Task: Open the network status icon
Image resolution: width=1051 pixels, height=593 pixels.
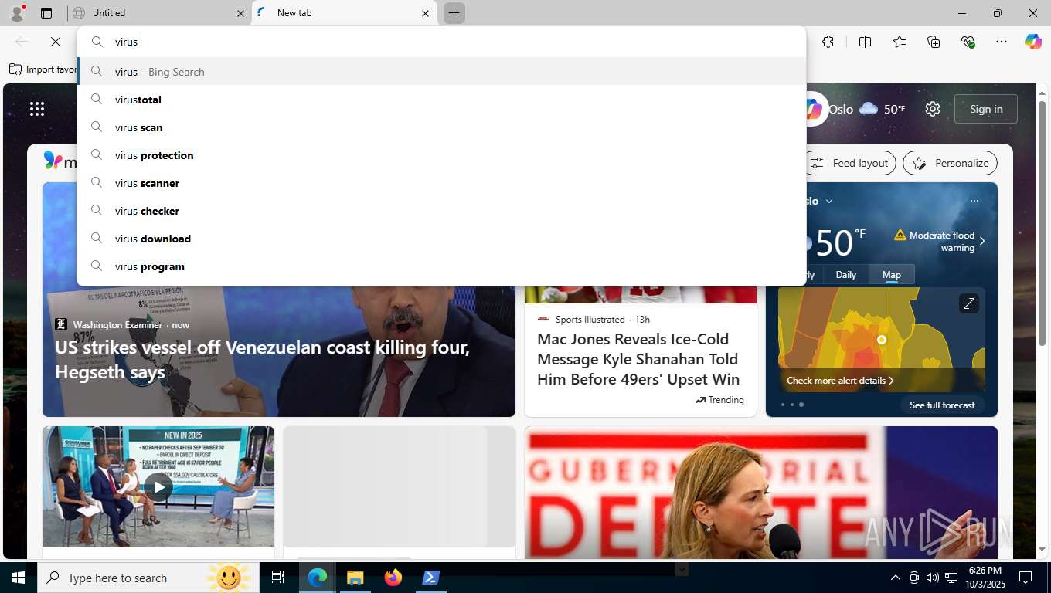Action: click(951, 578)
